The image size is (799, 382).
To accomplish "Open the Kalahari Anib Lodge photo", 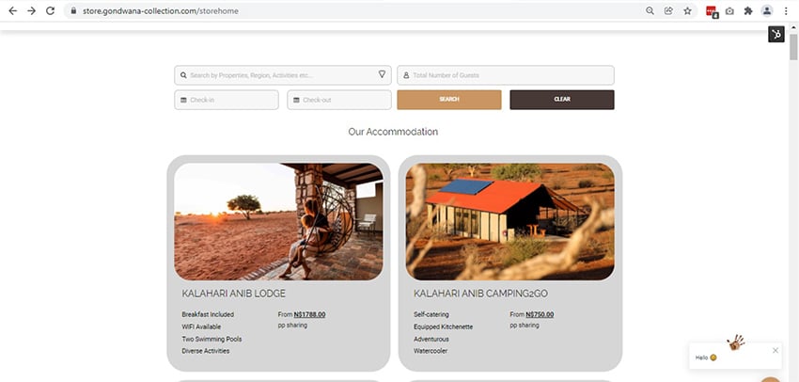I will [x=279, y=221].
